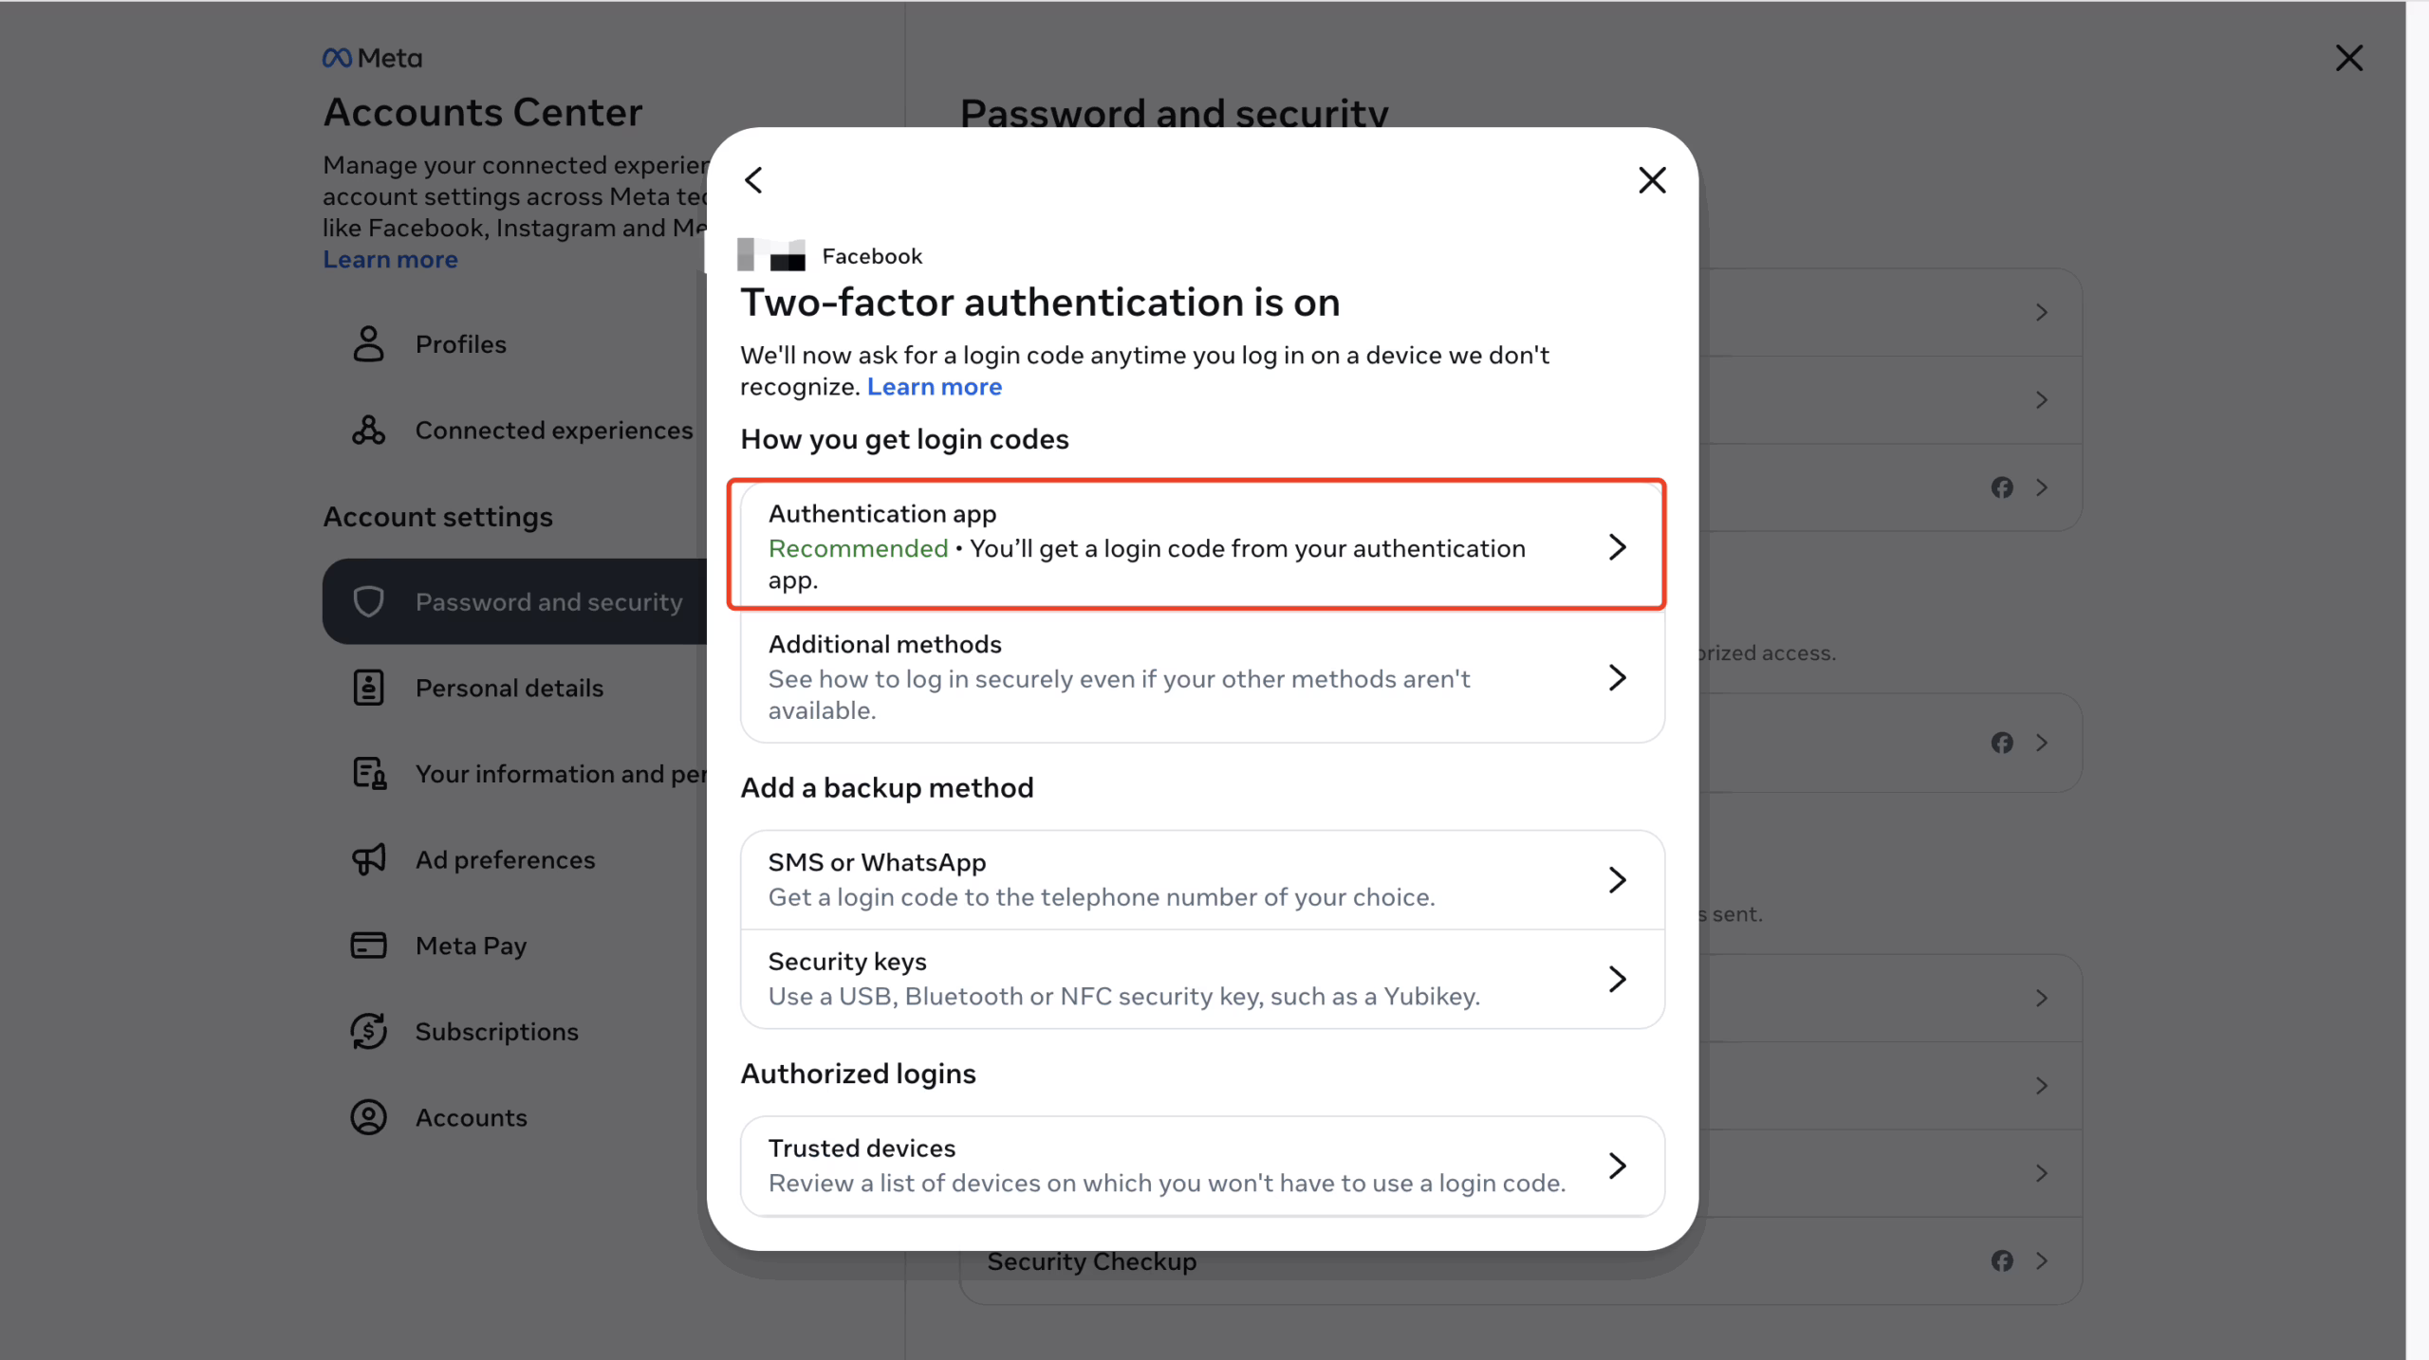Click the Personal details ID icon
Viewport: 2429px width, 1360px height.
click(x=368, y=688)
